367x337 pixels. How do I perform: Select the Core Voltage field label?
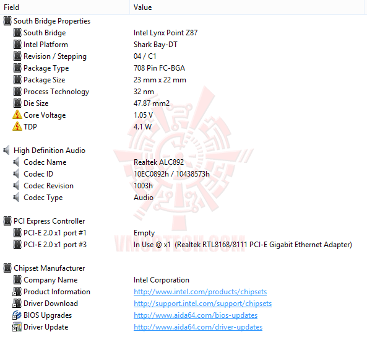[x=45, y=115]
